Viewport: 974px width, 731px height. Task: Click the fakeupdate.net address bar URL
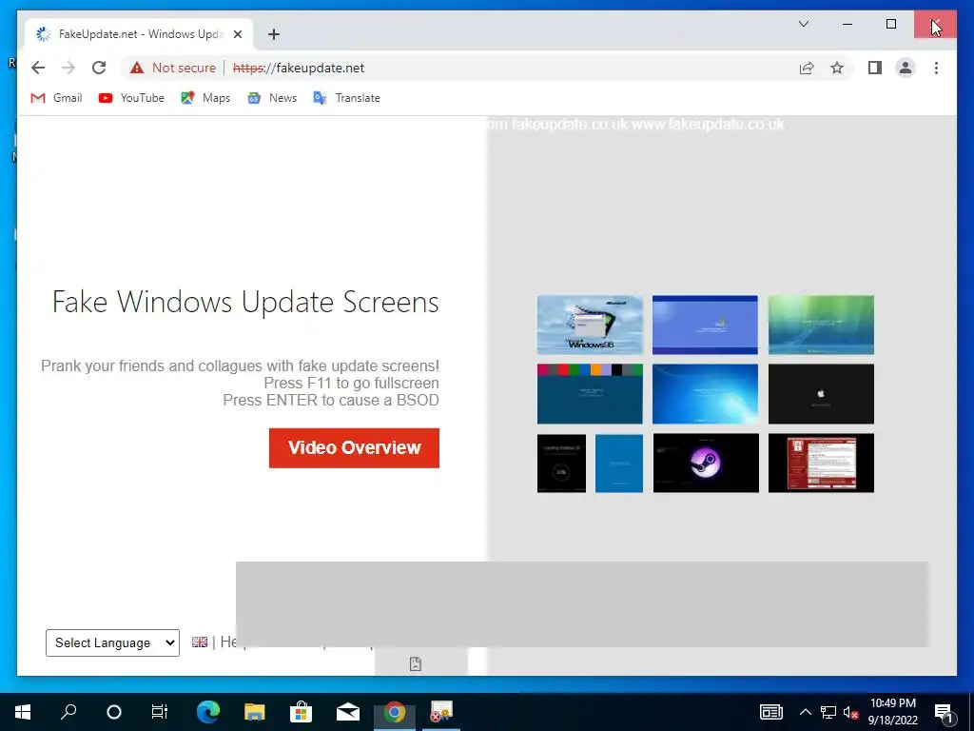pos(298,68)
